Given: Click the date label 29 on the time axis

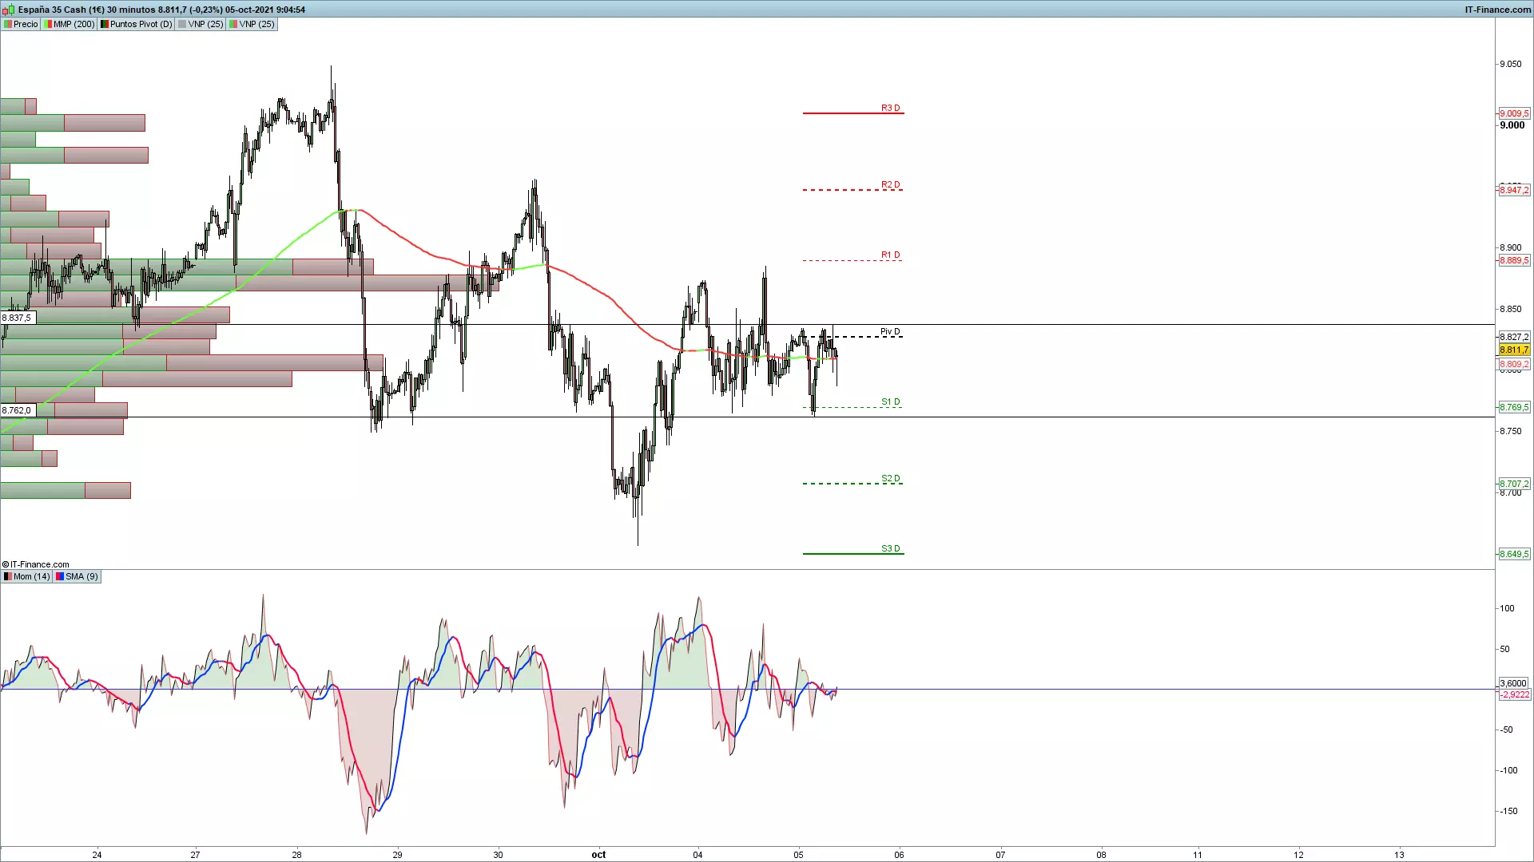Looking at the screenshot, I should point(397,855).
